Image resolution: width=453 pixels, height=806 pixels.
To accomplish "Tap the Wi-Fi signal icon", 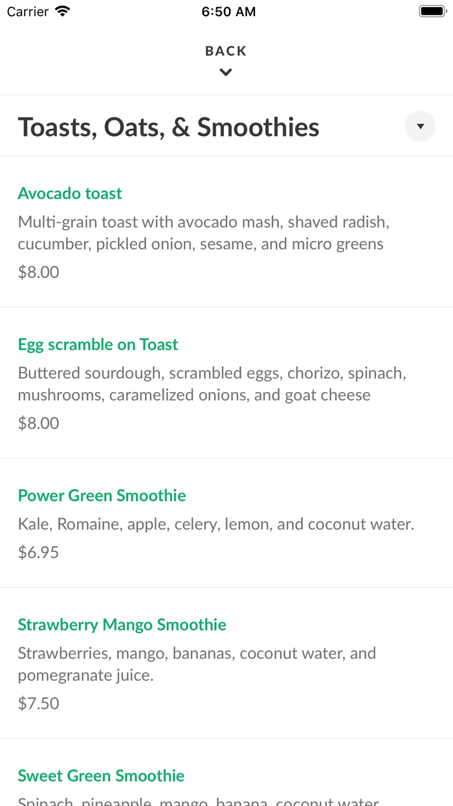I will (x=60, y=10).
